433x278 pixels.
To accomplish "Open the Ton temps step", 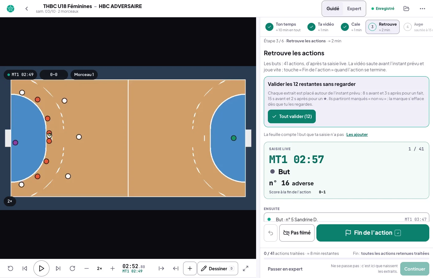I will (283, 27).
